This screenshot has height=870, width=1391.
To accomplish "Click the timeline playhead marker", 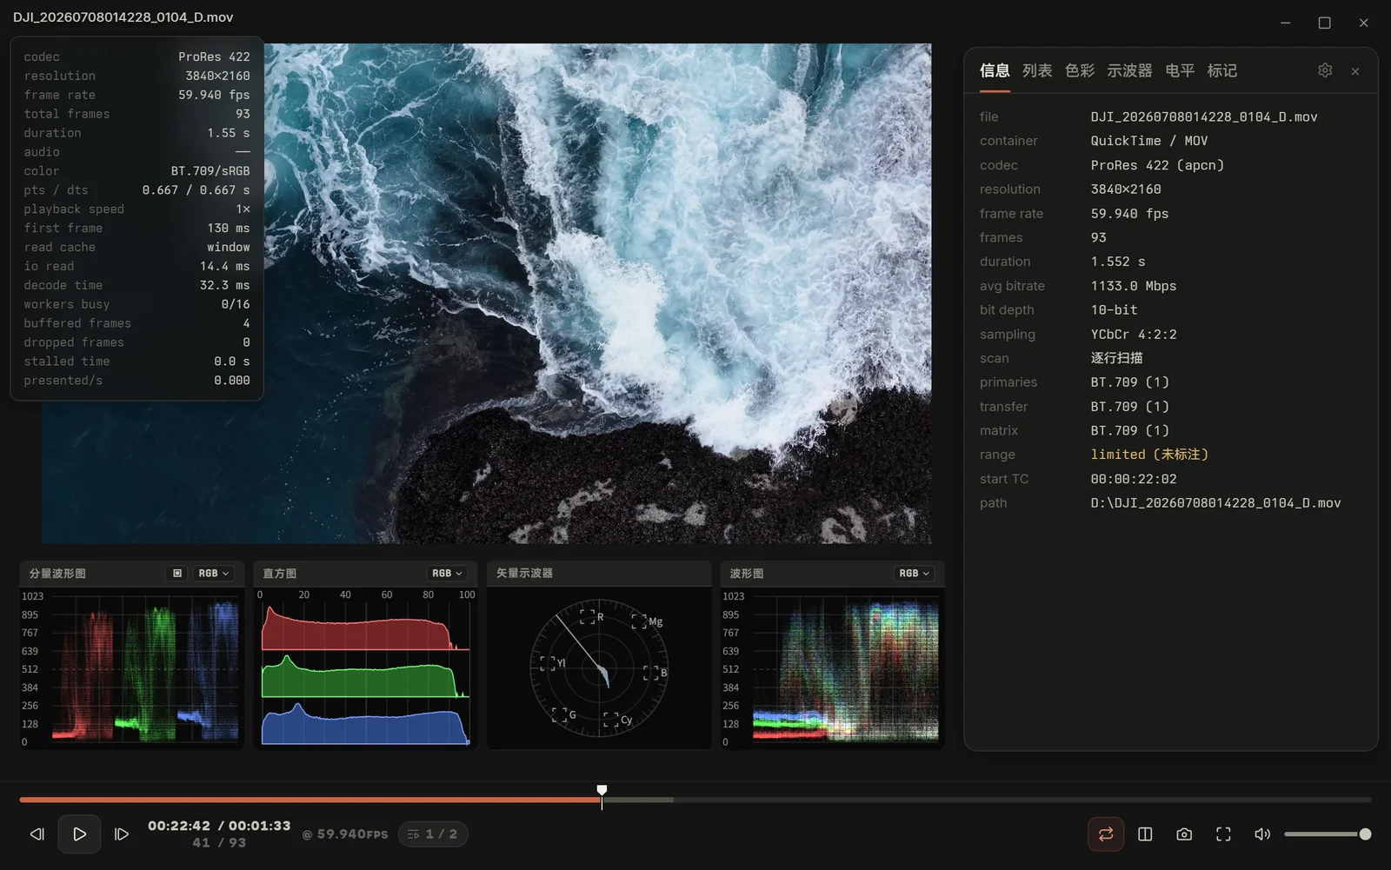I will click(602, 792).
